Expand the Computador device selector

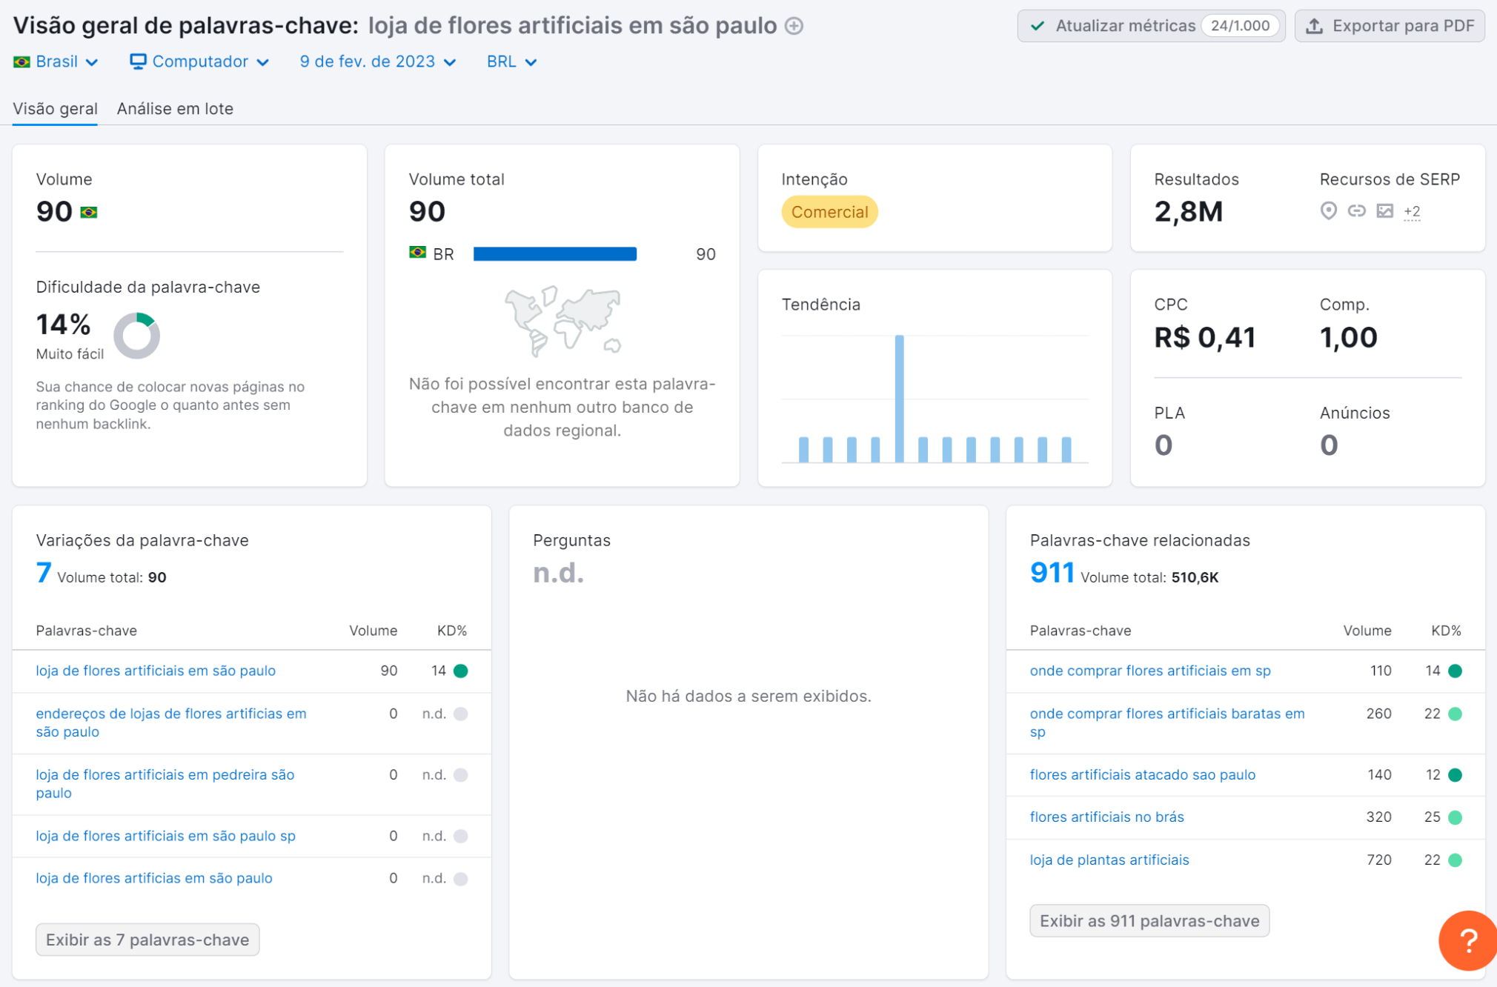[199, 62]
